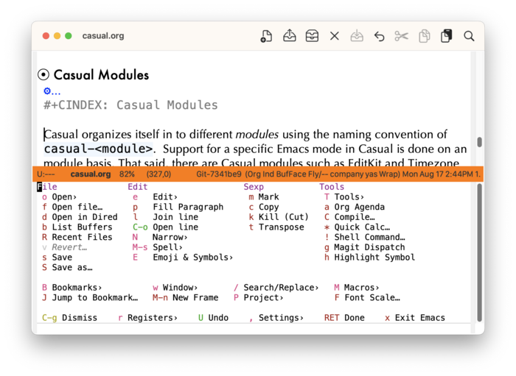Click the editor pane vertical scrollbar thumb
The width and height of the screenshot is (516, 376).
(x=479, y=142)
